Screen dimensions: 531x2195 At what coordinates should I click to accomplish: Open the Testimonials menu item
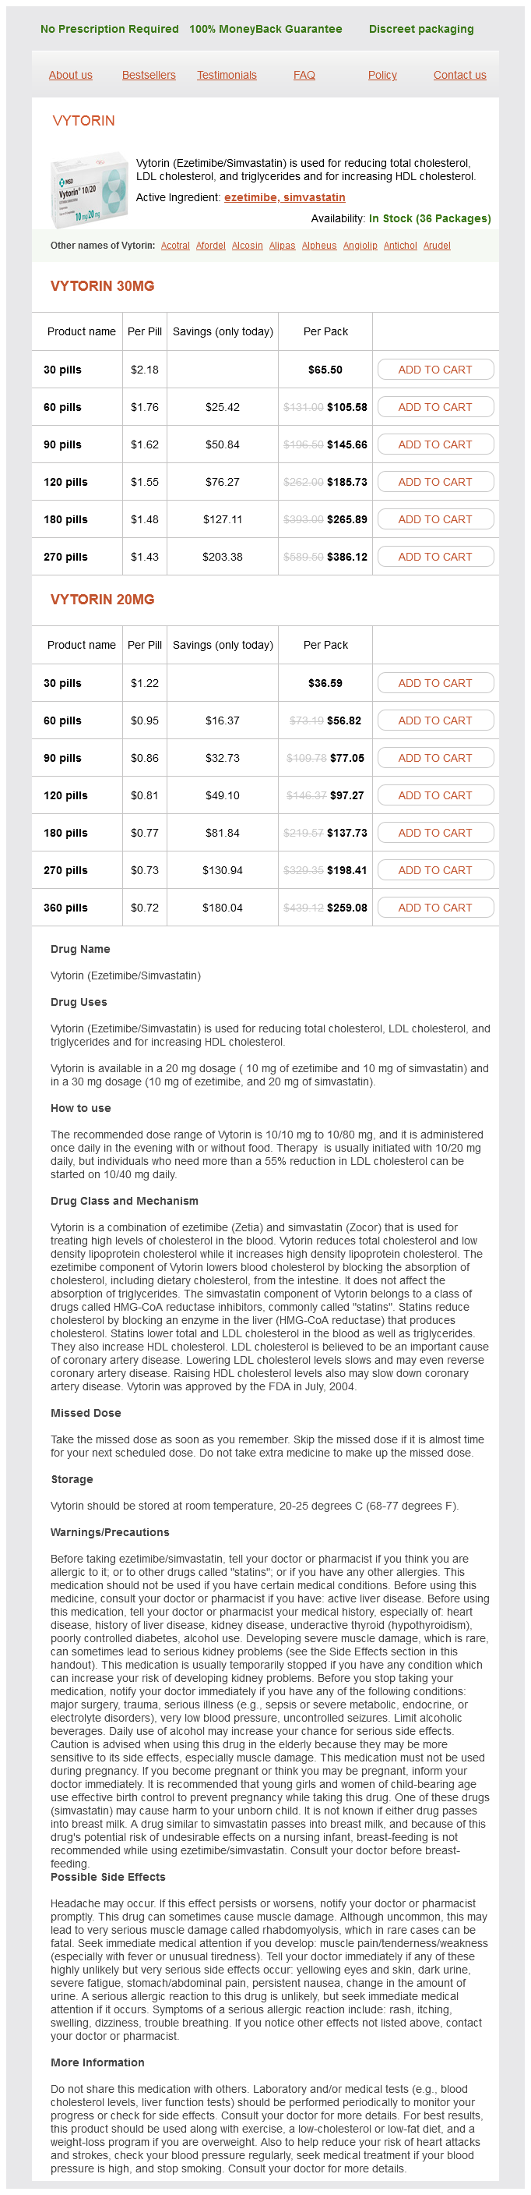[227, 75]
